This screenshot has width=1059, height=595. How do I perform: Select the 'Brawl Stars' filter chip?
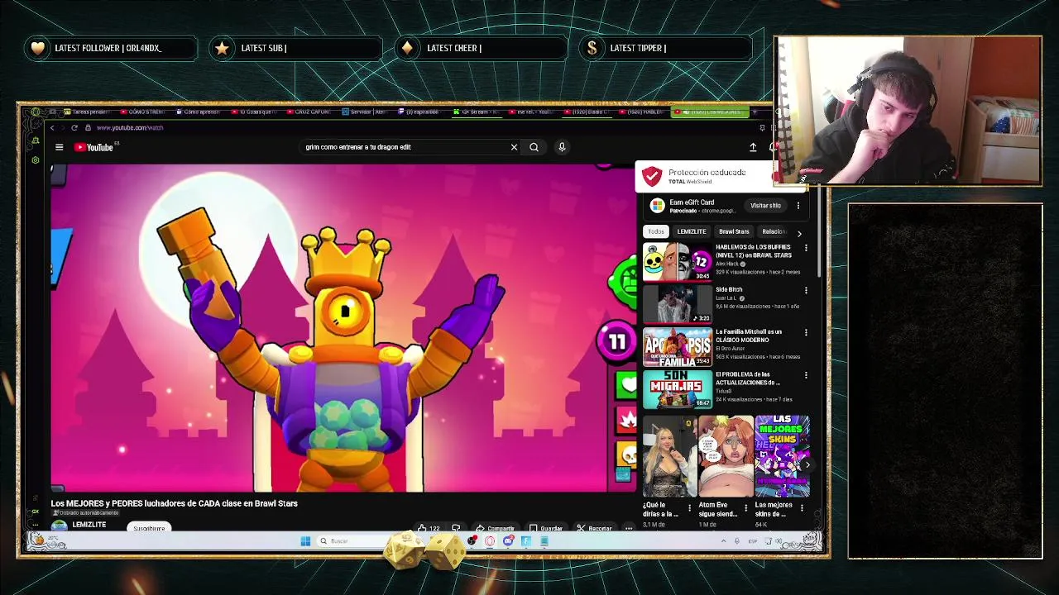[x=734, y=231]
